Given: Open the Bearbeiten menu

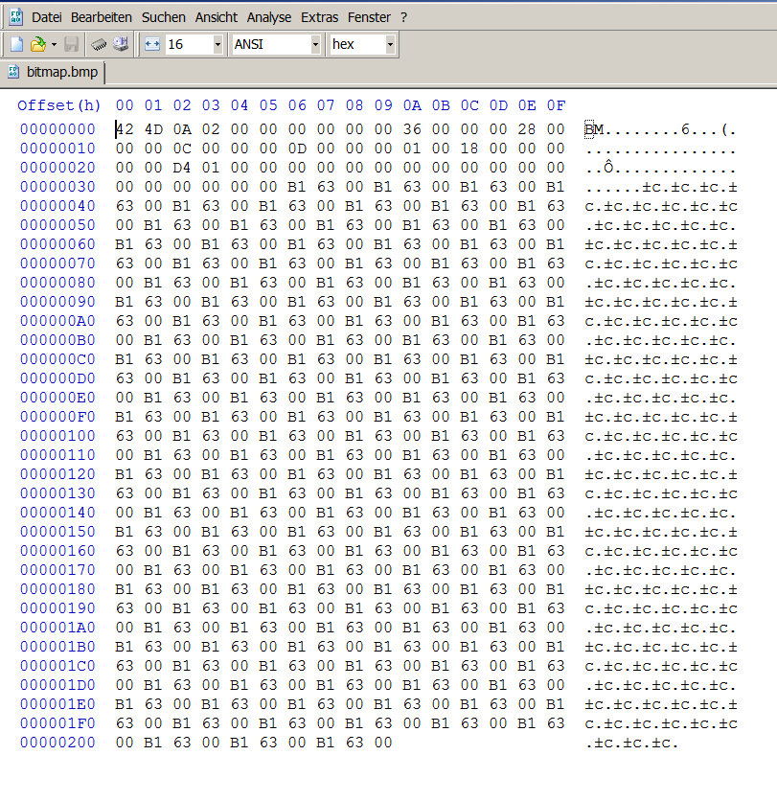Looking at the screenshot, I should coord(102,17).
